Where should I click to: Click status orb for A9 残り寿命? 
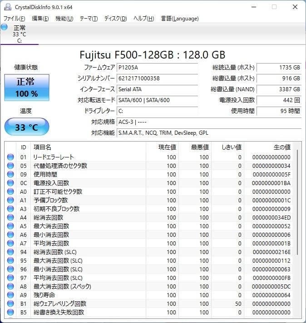(x=10, y=295)
